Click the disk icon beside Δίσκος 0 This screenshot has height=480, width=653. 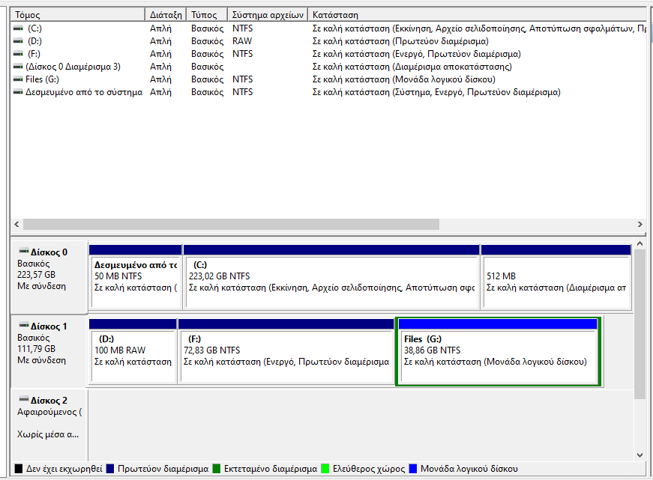pos(24,252)
